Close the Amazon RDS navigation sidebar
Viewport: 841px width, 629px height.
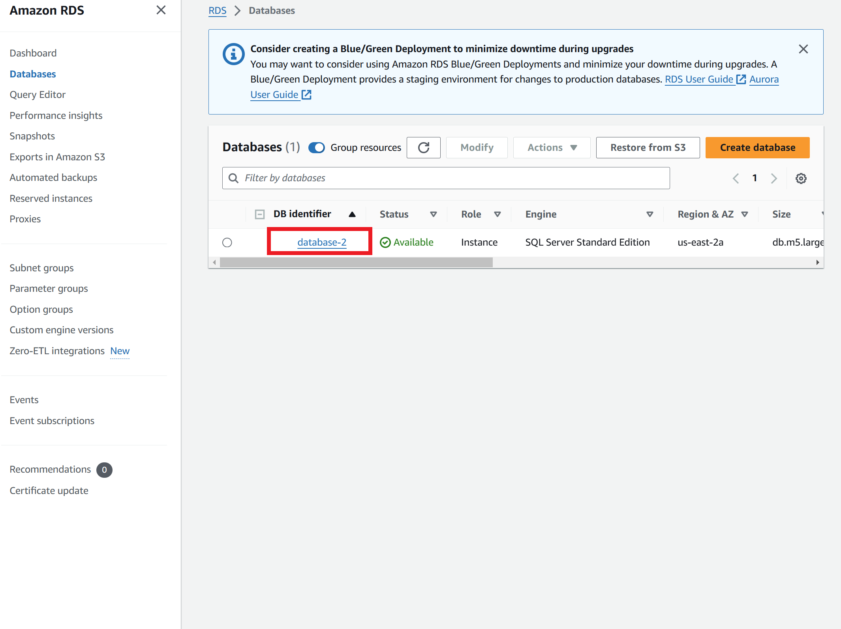161,10
